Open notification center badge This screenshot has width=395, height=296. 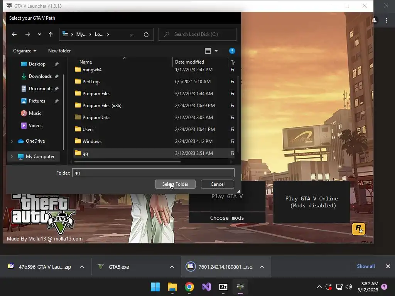pyautogui.click(x=384, y=287)
